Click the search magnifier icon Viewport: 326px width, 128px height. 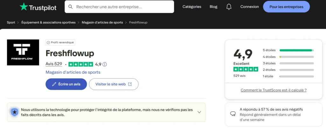pyautogui.click(x=70, y=7)
